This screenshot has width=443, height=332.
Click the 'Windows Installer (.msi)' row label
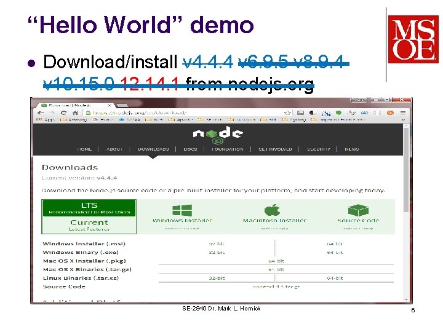tap(84, 243)
